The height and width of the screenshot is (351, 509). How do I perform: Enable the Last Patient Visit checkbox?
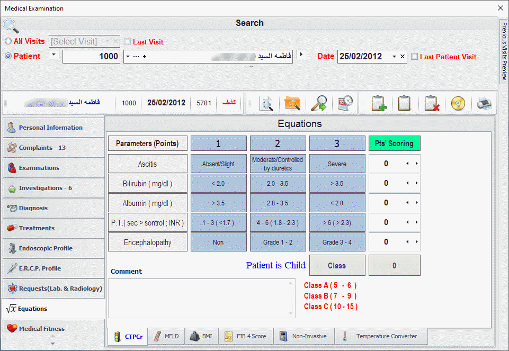[415, 57]
